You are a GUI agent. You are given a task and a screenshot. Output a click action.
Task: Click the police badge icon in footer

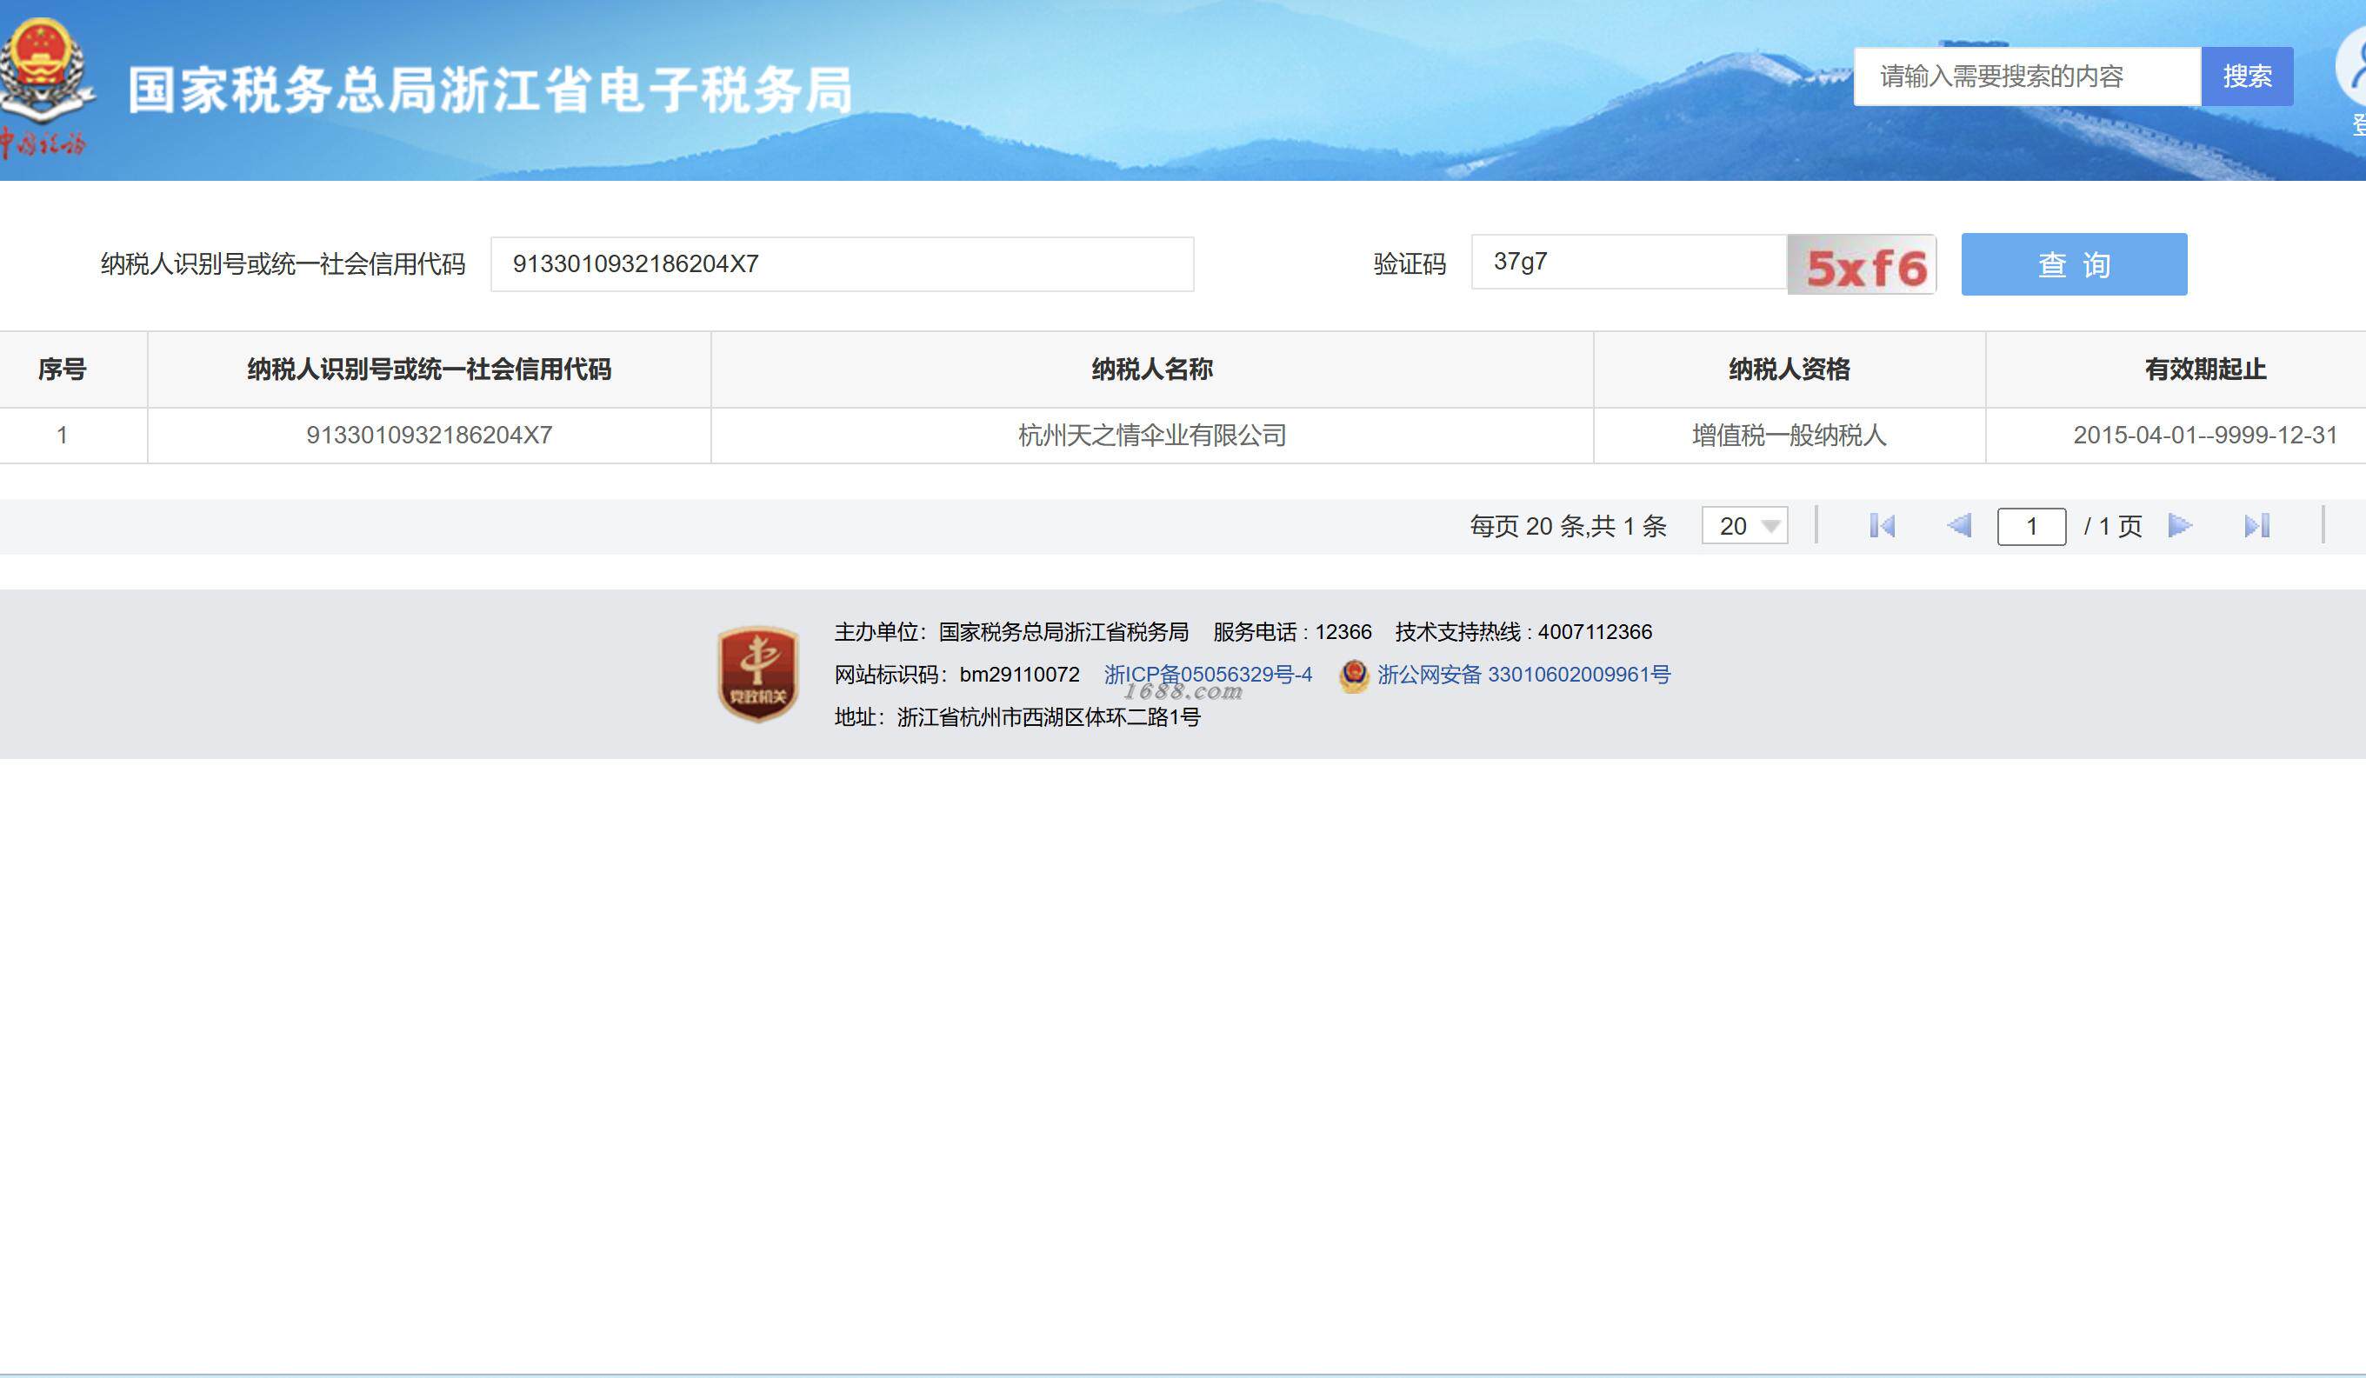click(1353, 675)
